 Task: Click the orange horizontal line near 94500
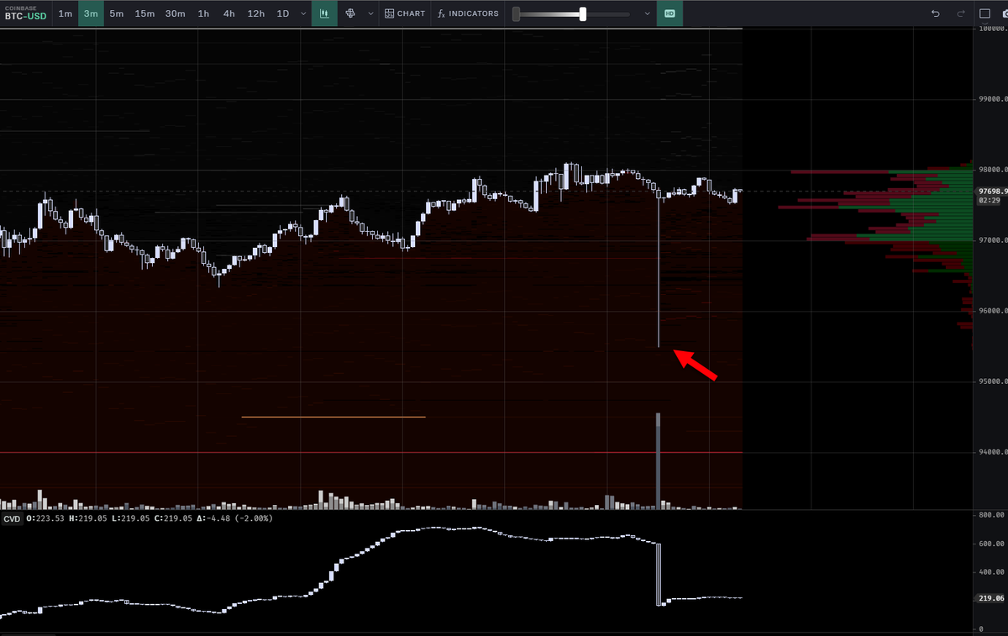333,417
